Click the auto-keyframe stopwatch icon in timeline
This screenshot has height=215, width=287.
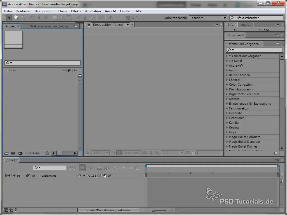[130, 168]
